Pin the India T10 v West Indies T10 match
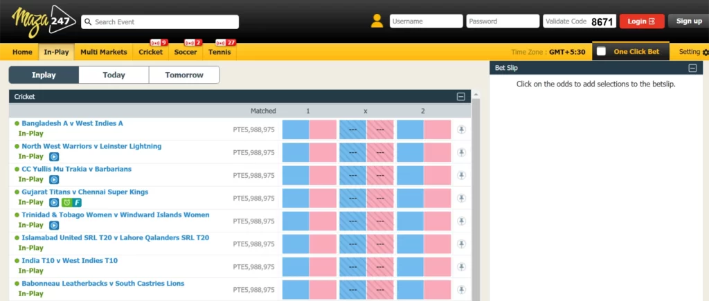The width and height of the screenshot is (709, 301). click(461, 266)
